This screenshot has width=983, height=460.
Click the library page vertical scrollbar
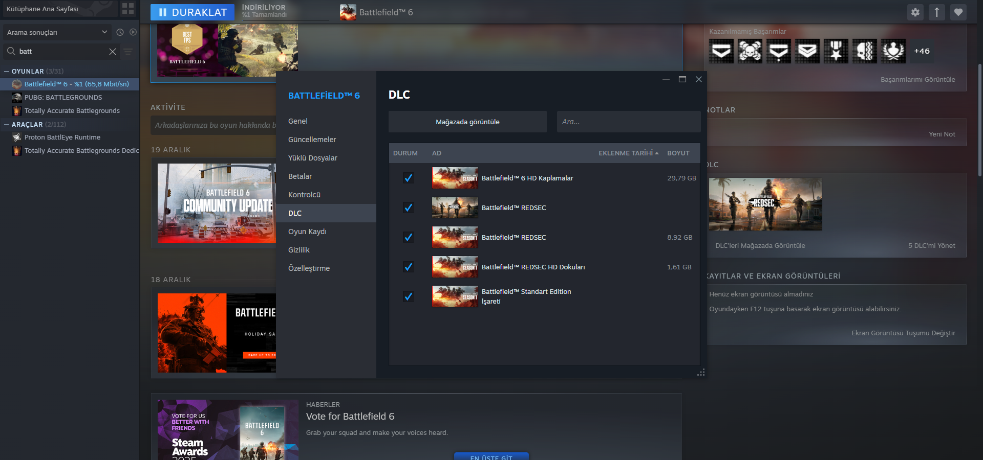point(980,121)
